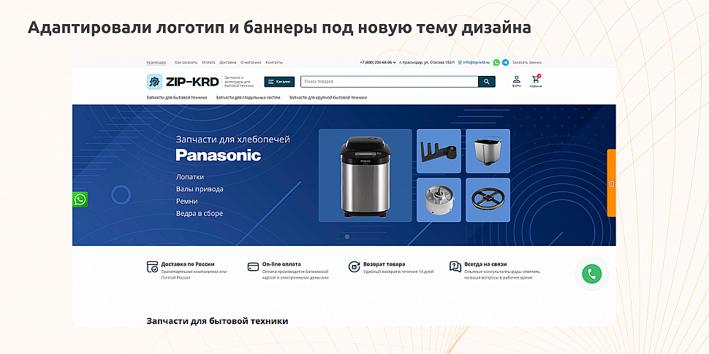Click the Лопатки banner line
This screenshot has width=709, height=354.
click(x=190, y=177)
